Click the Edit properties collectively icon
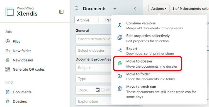 click(120, 38)
